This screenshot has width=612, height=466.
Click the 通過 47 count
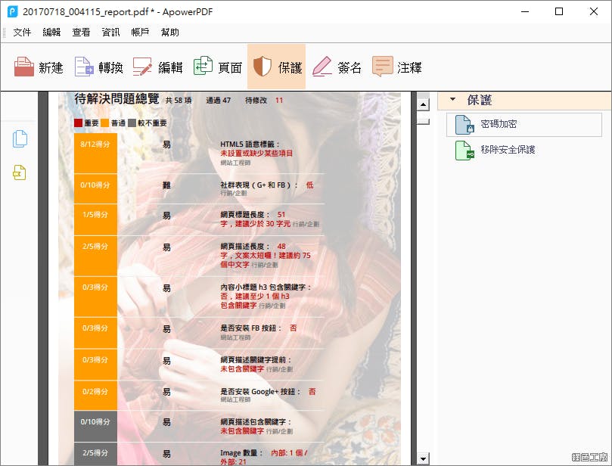coord(218,101)
